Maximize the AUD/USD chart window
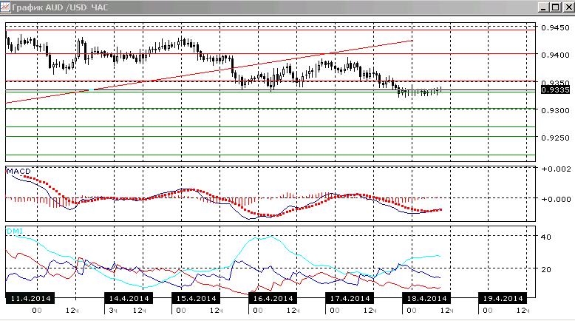575x321 pixels. pos(556,7)
